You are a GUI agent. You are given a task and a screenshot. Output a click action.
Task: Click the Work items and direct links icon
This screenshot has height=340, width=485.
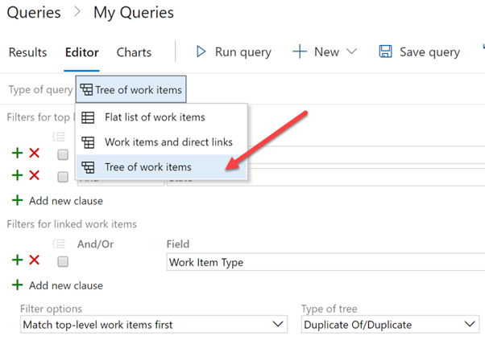pos(89,142)
